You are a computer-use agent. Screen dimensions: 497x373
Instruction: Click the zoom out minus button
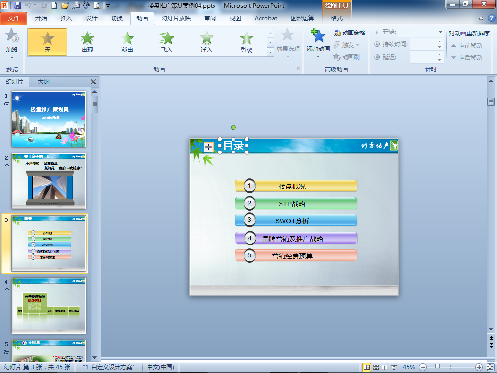(423, 367)
